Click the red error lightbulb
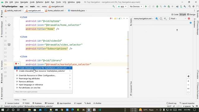Viewport: 199px width, 112px height. pos(16,64)
